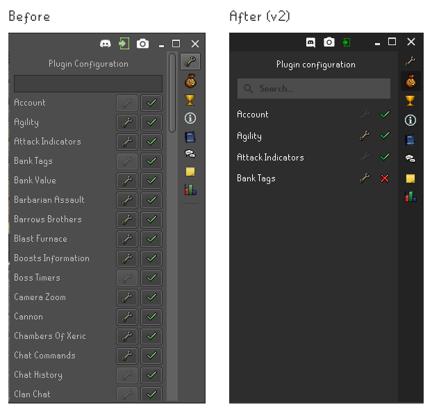This screenshot has height=416, width=432.
Task: Open info icon panel in After (v2) sidebar
Action: pyautogui.click(x=410, y=120)
